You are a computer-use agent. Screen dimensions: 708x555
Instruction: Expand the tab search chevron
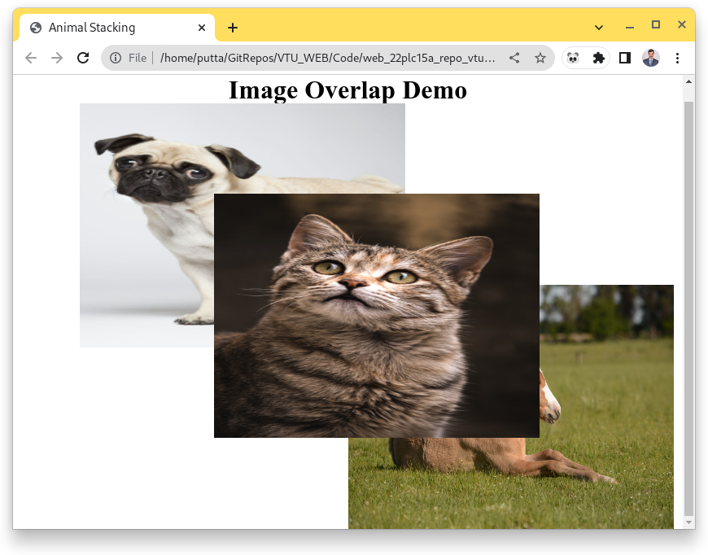(599, 28)
